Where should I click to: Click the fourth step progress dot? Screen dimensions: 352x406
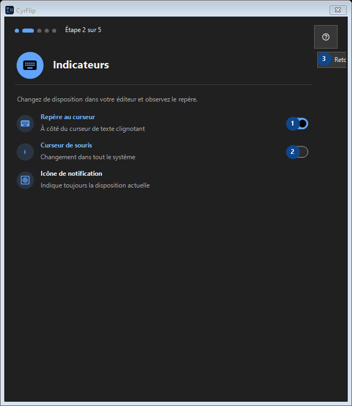46,30
